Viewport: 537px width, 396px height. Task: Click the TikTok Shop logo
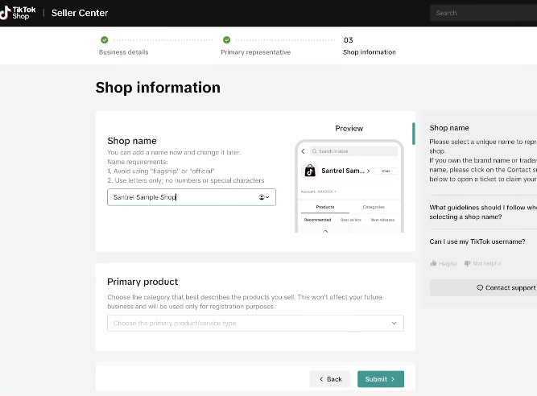[18, 13]
